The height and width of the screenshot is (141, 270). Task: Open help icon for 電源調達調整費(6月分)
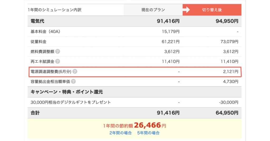tap(75, 72)
